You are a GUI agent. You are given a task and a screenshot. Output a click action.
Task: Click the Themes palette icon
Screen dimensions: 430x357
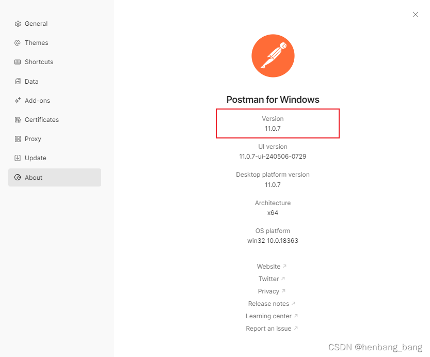pyautogui.click(x=18, y=43)
